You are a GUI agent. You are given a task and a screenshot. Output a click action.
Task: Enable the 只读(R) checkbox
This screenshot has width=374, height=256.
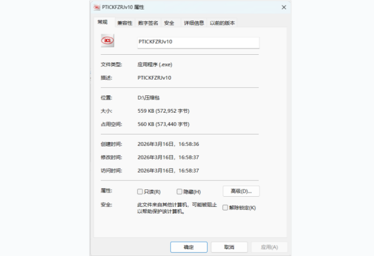140,192
